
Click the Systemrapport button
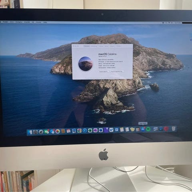[104, 72]
